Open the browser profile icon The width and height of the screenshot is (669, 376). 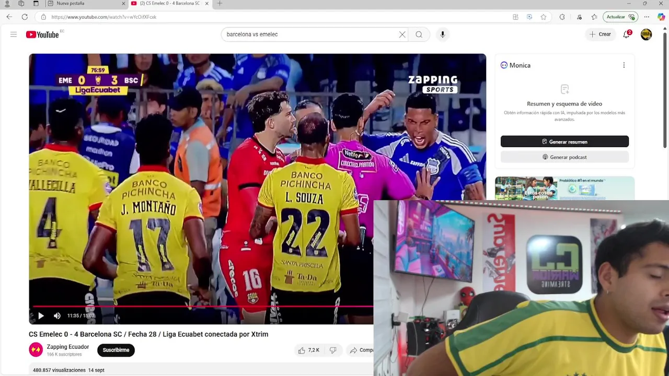tap(7, 3)
